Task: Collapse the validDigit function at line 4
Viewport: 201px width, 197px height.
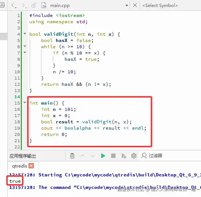Action: [25, 34]
